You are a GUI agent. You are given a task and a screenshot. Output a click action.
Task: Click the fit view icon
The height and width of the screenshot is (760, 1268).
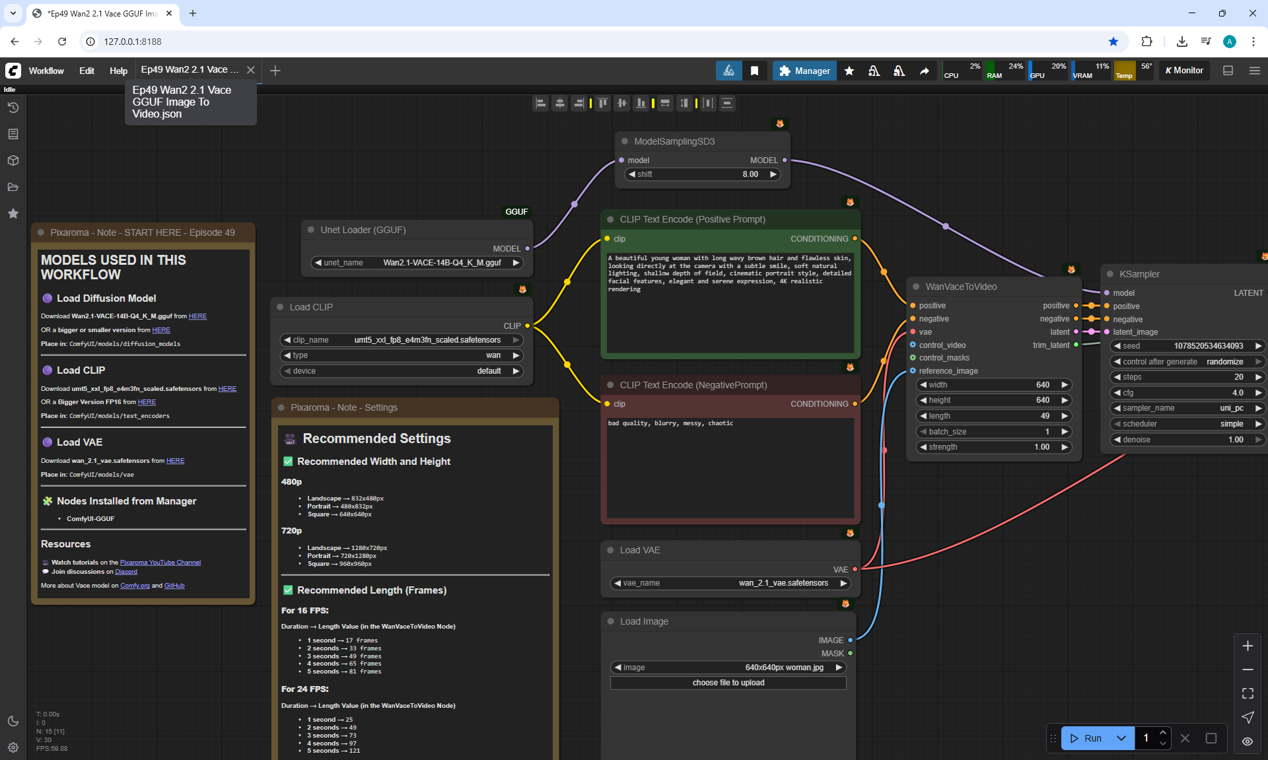tap(1247, 693)
